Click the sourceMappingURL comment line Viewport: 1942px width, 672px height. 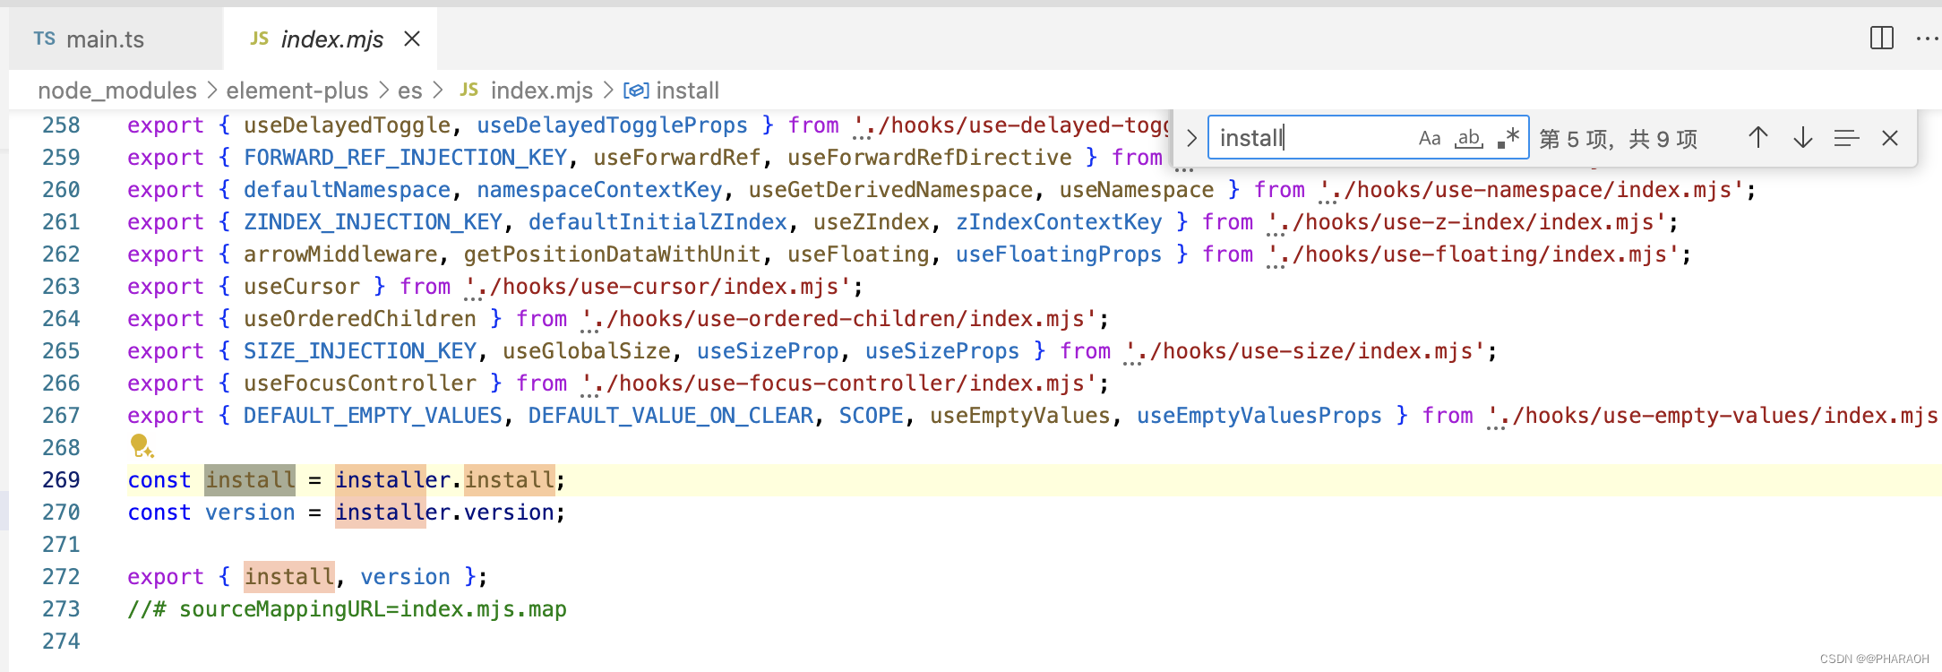pyautogui.click(x=347, y=609)
